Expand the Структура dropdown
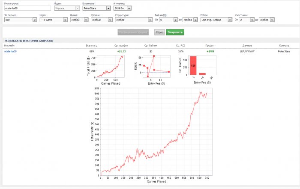 pyautogui.click(x=134, y=20)
